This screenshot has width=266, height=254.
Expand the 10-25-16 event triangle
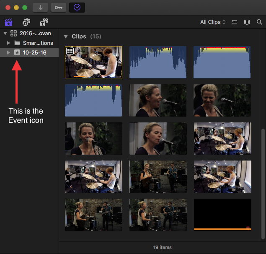(9, 53)
